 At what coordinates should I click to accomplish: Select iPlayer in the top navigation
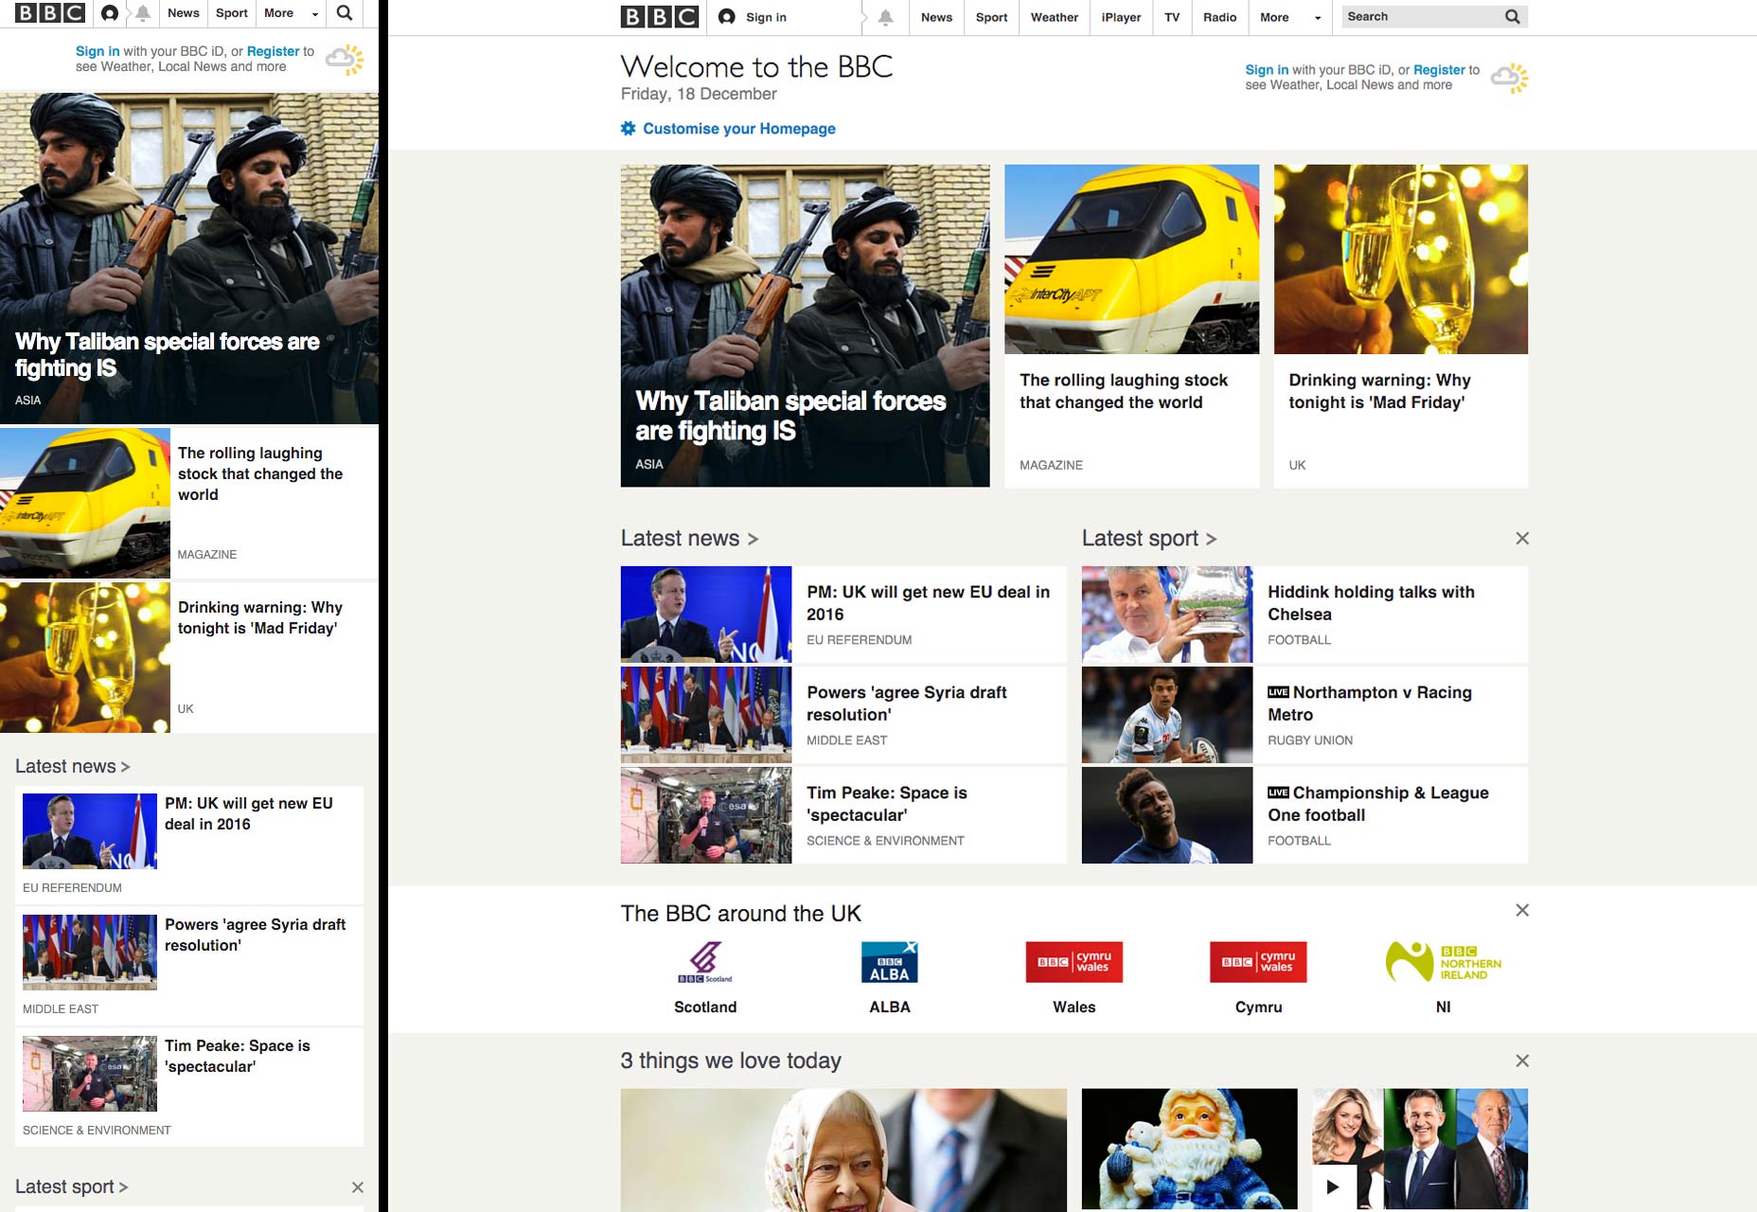(x=1121, y=17)
